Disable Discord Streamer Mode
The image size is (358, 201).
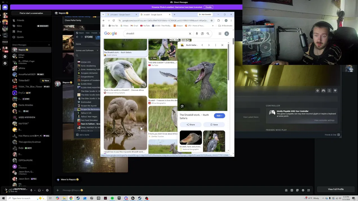coord(208,7)
